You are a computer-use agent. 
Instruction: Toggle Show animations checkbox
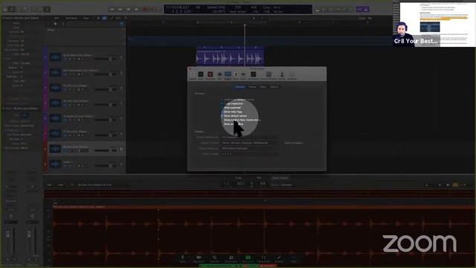(x=222, y=124)
